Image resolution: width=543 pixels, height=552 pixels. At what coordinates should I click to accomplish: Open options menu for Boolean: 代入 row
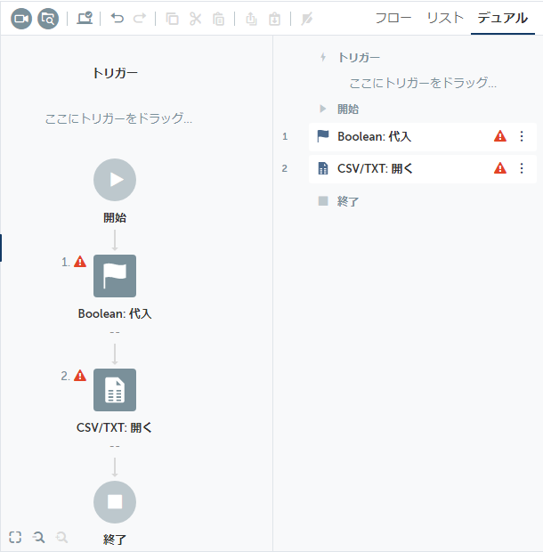tap(522, 136)
